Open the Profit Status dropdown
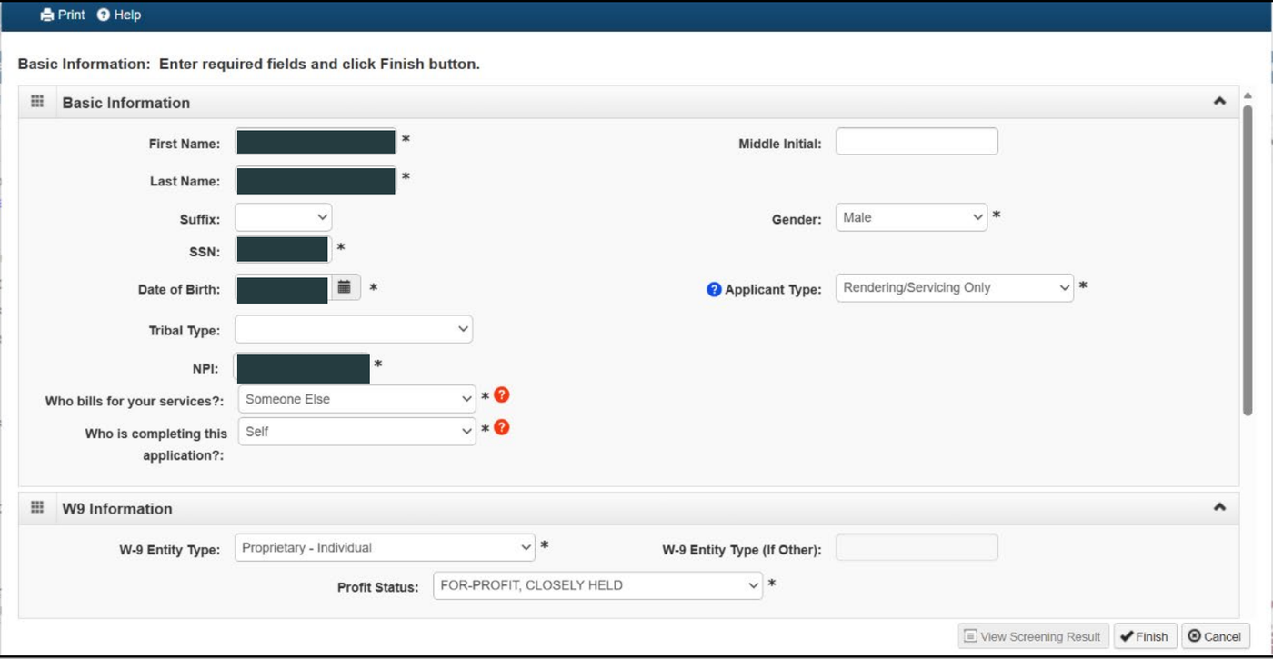The height and width of the screenshot is (659, 1273). 597,585
